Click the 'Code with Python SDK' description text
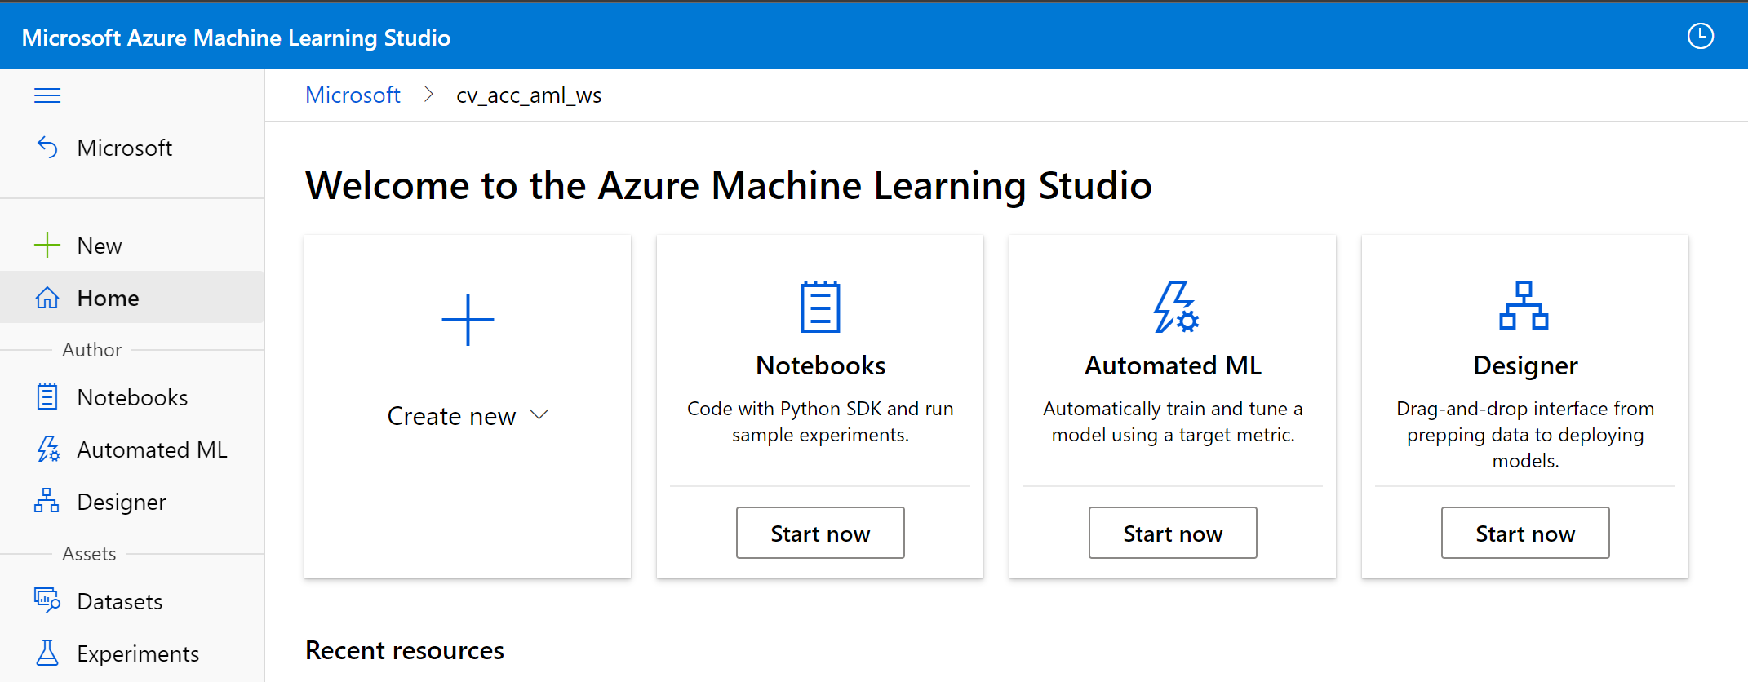 (x=820, y=422)
